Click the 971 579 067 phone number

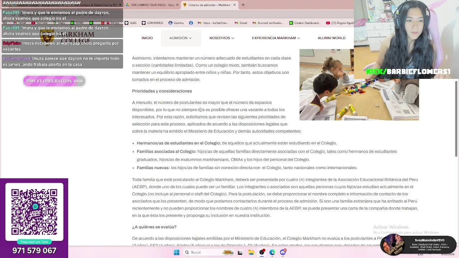[34, 250]
